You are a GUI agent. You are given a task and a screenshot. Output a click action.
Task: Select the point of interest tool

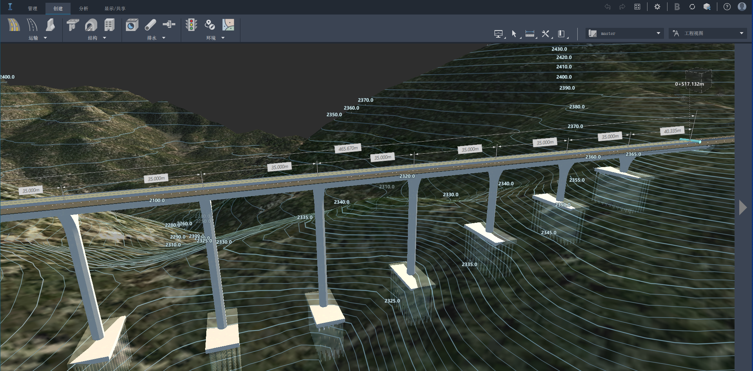[x=210, y=25]
